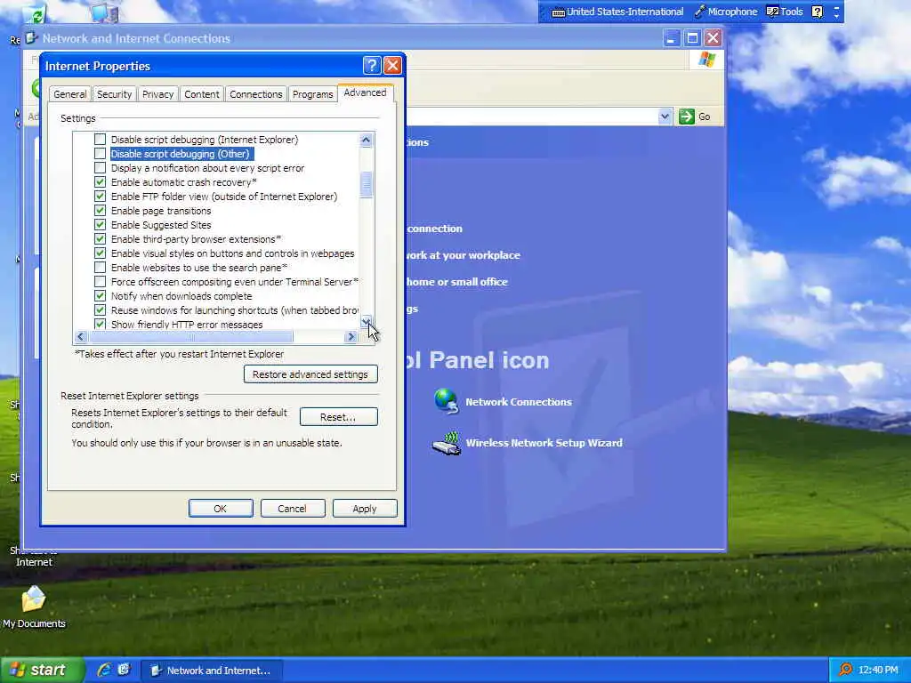The width and height of the screenshot is (911, 683).
Task: Click the address input field in control panel window
Action: [531, 117]
